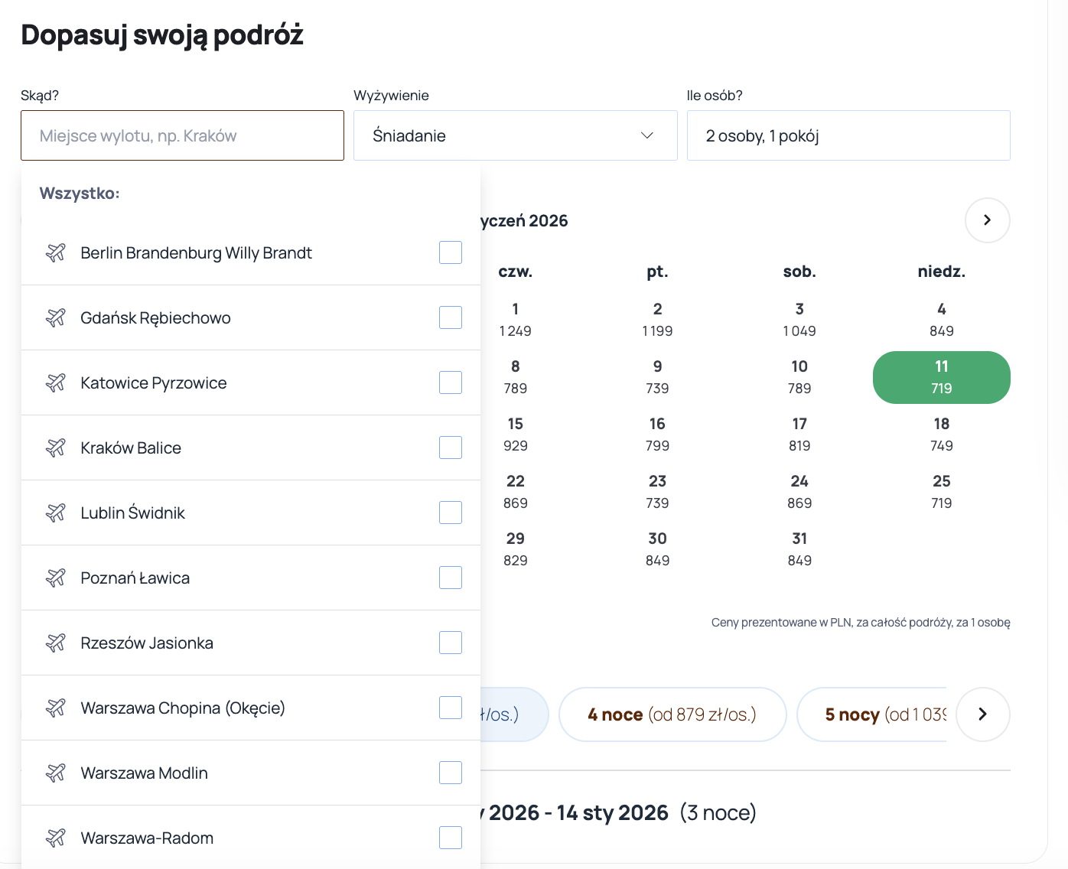
Task: Click the airplane icon beside Rzeszów Jasionka
Action: [x=56, y=643]
